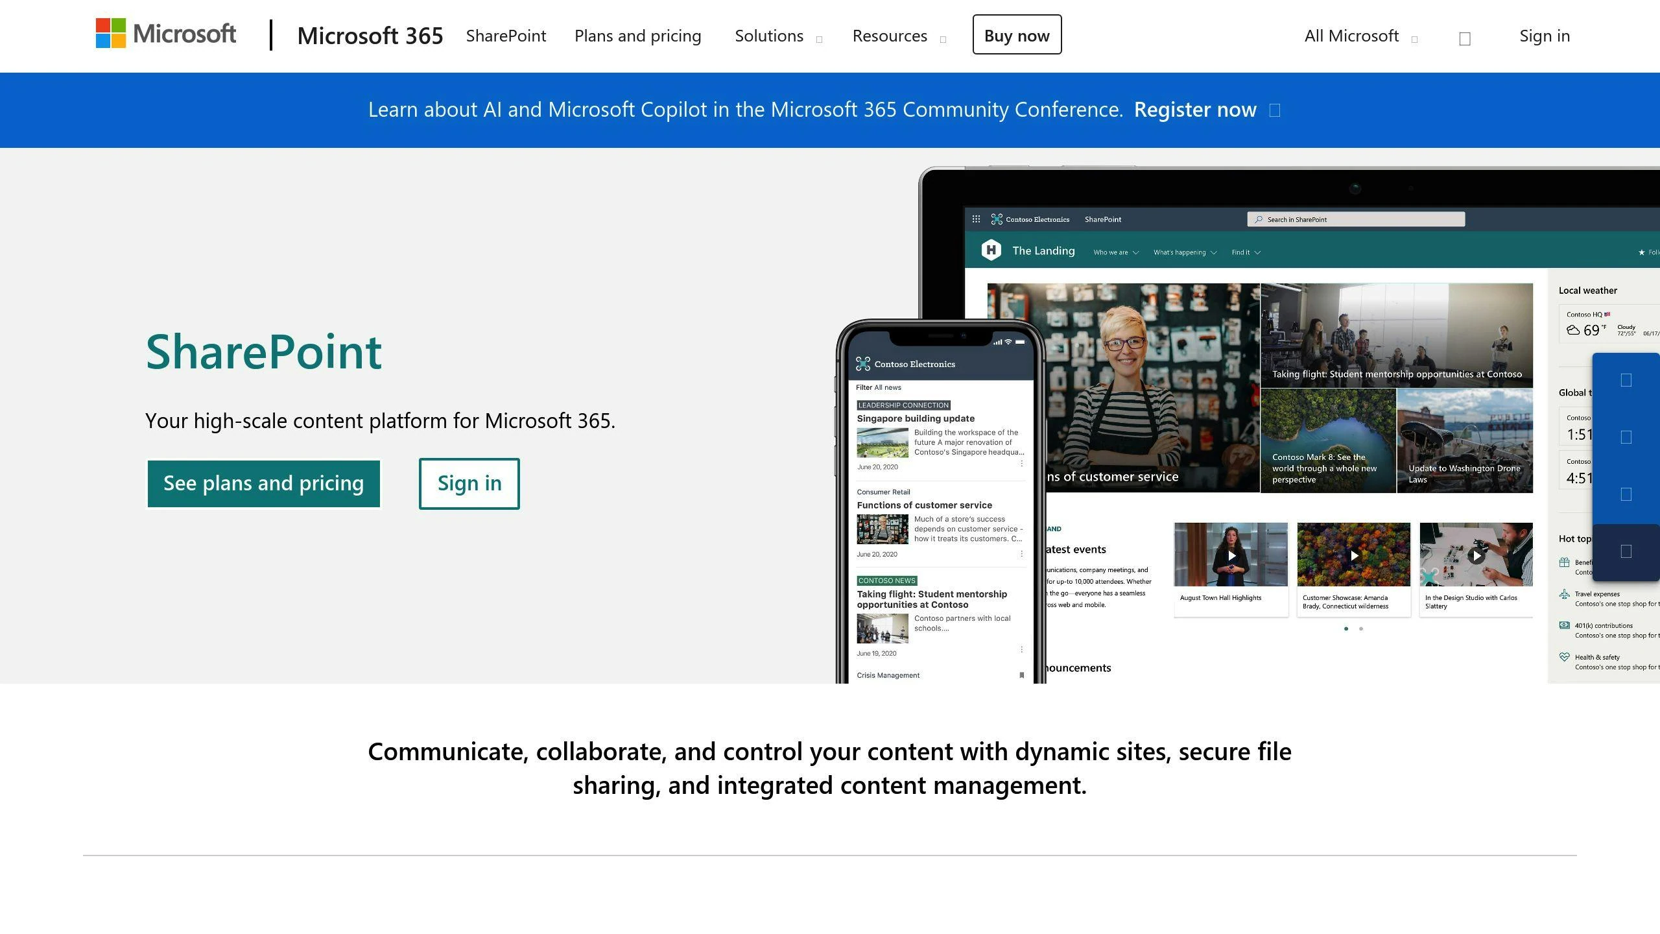Select first carousel dot under video cards
Screen dimensions: 1660x934
[1346, 629]
